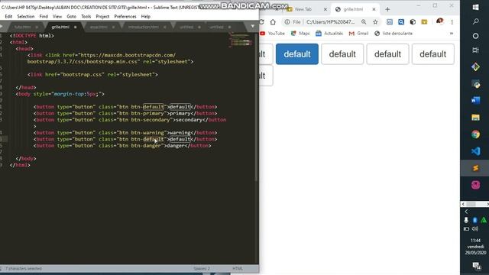
Task: Open Actualités bookmark
Action: point(329,34)
